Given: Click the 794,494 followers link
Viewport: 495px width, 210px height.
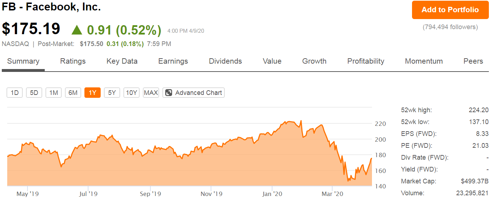Looking at the screenshot, I should pyautogui.click(x=450, y=27).
